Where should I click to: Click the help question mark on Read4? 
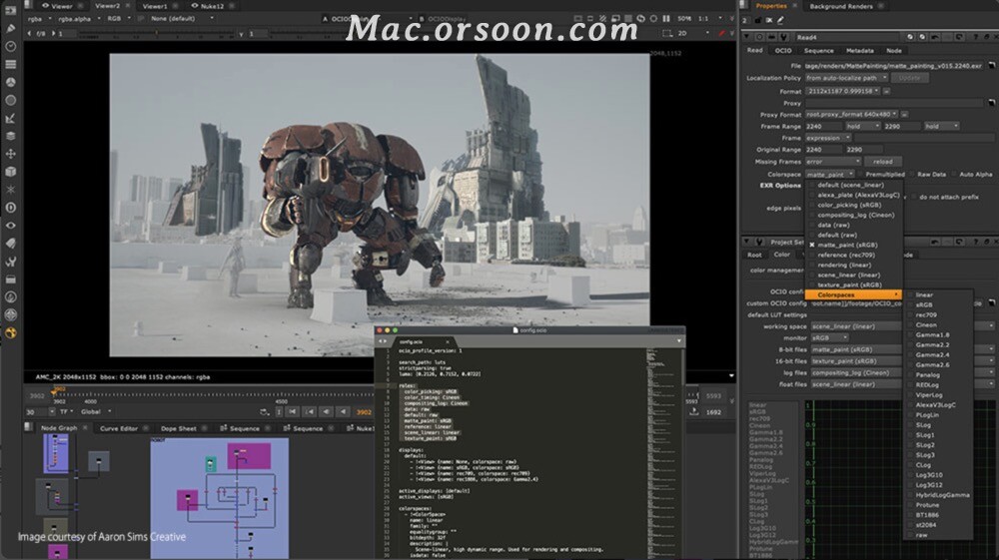(975, 38)
